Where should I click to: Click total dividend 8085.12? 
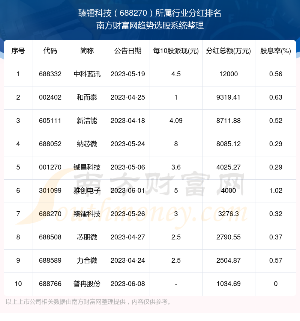coord(228,144)
